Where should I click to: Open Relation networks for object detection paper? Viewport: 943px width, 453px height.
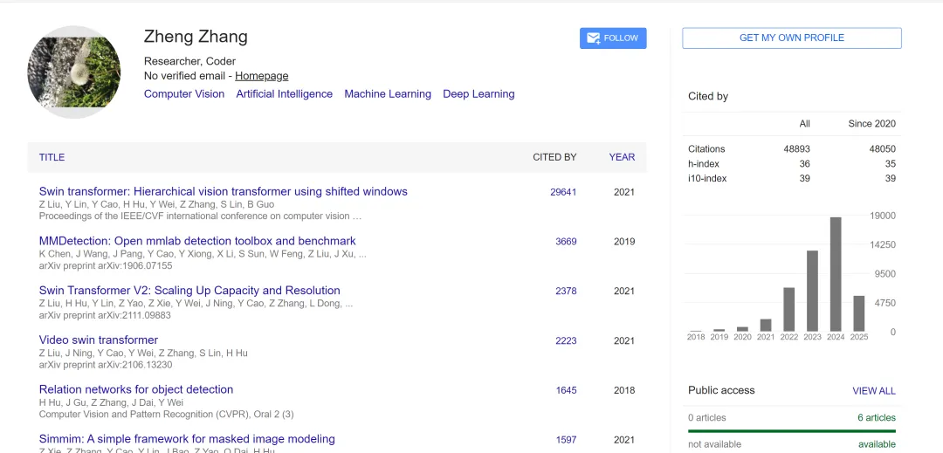point(136,389)
